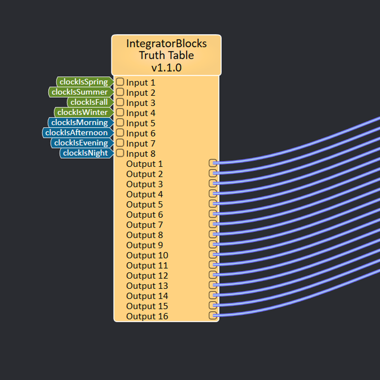Select the Input 2 label text

pyautogui.click(x=141, y=92)
